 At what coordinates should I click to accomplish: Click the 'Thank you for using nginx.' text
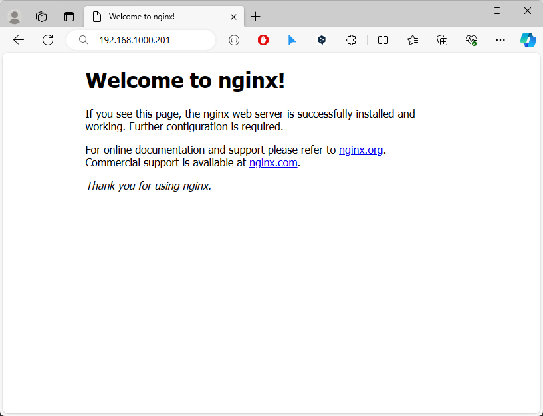[149, 186]
